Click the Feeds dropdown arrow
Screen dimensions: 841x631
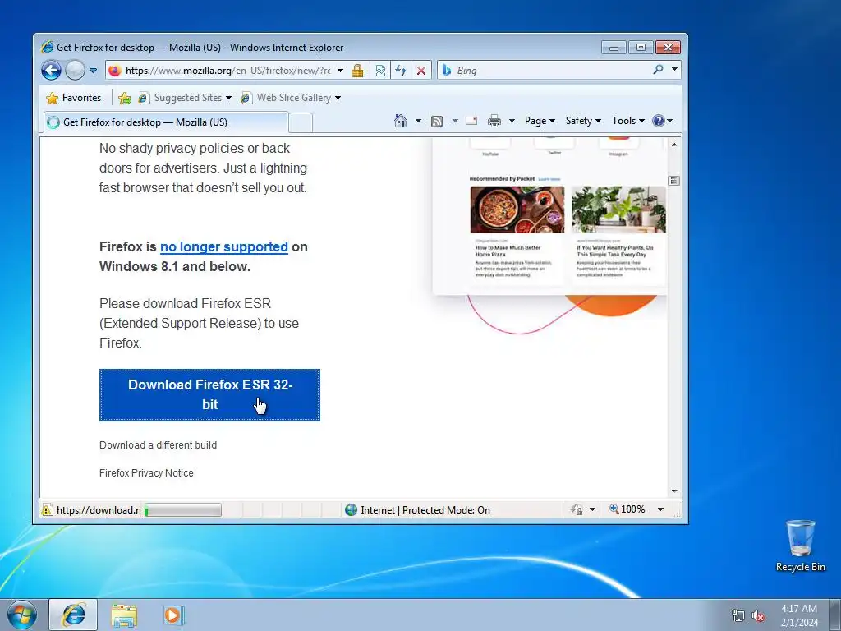coord(455,121)
